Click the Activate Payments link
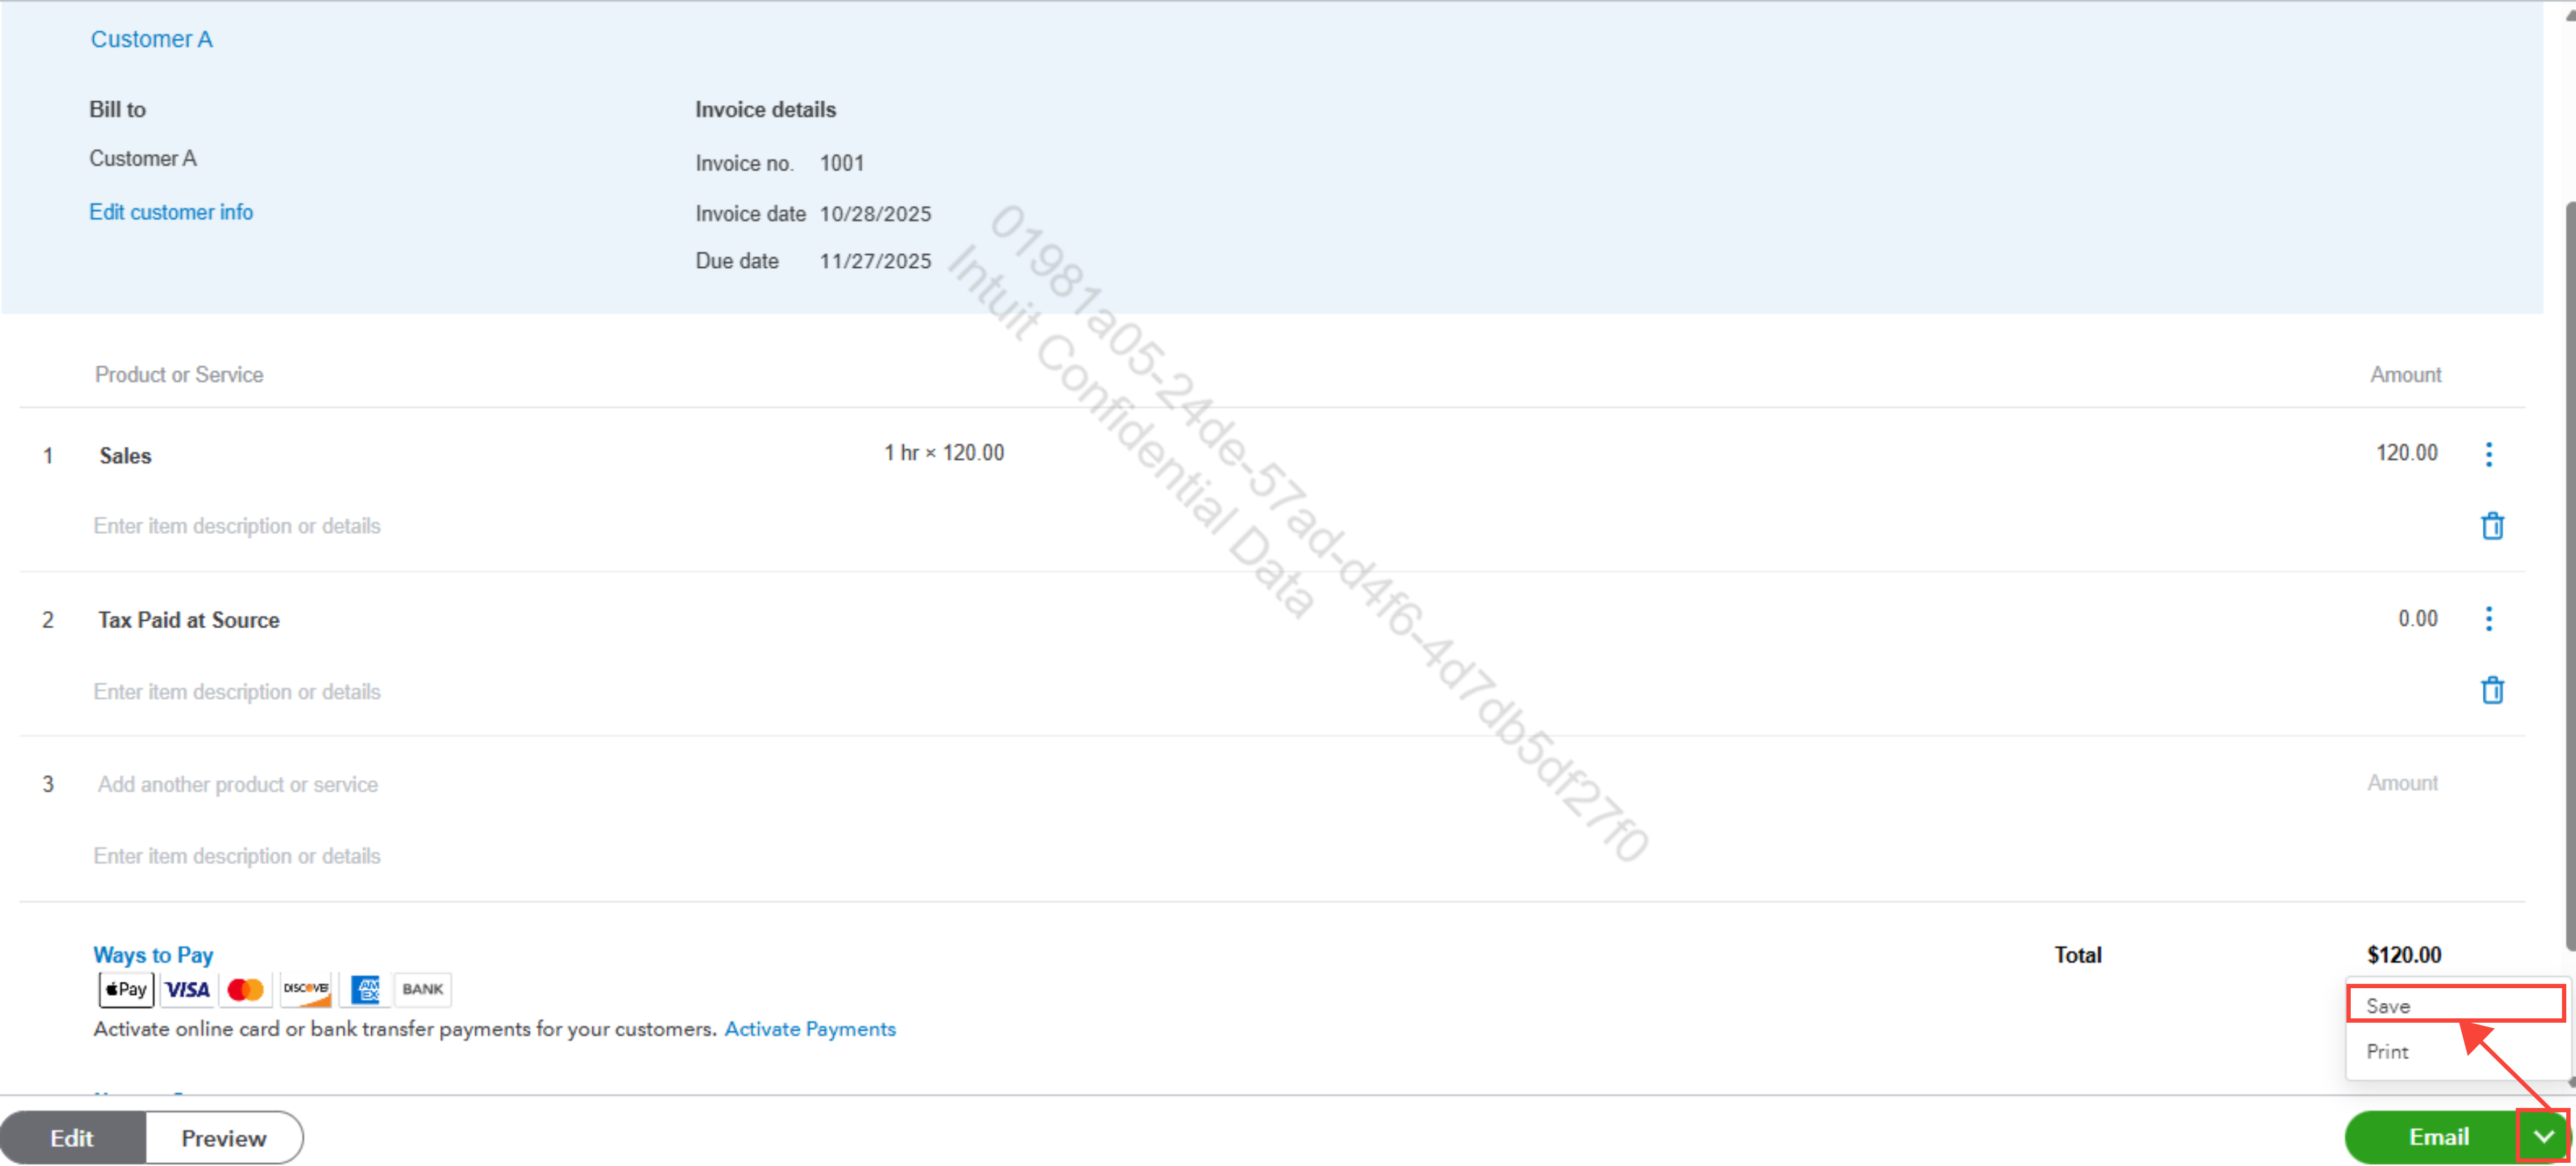Viewport: 2576px width, 1166px height. pos(809,1029)
